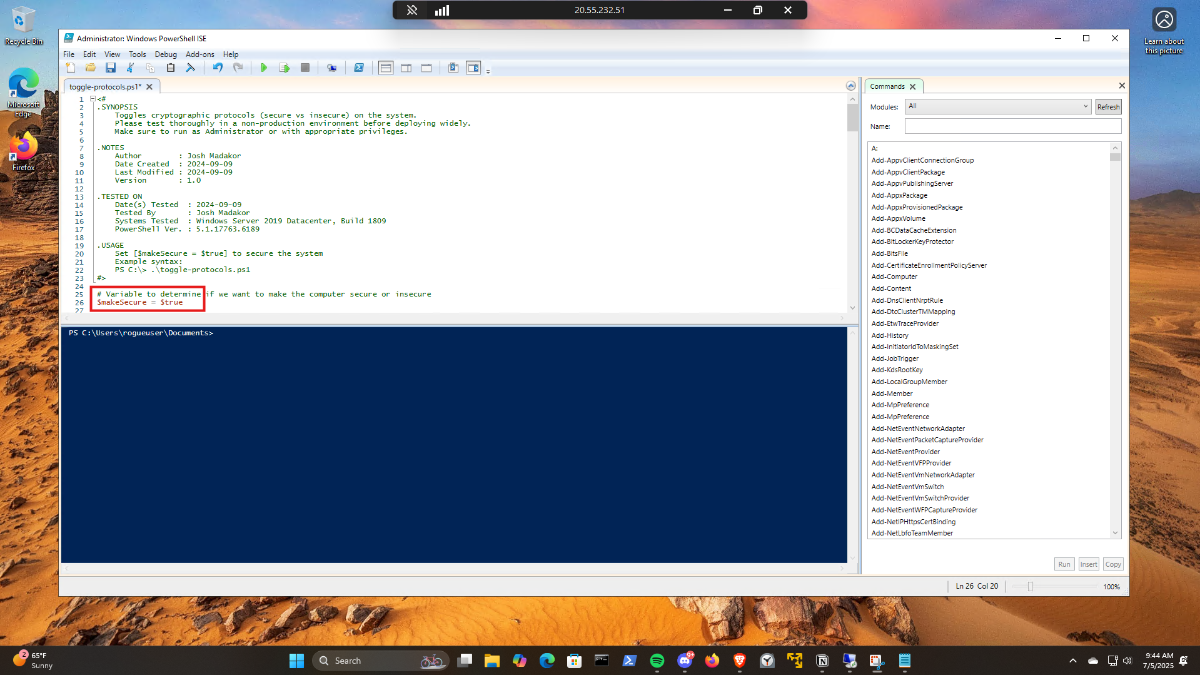Click the Undo arrow in the toolbar
The height and width of the screenshot is (675, 1200).
(218, 68)
